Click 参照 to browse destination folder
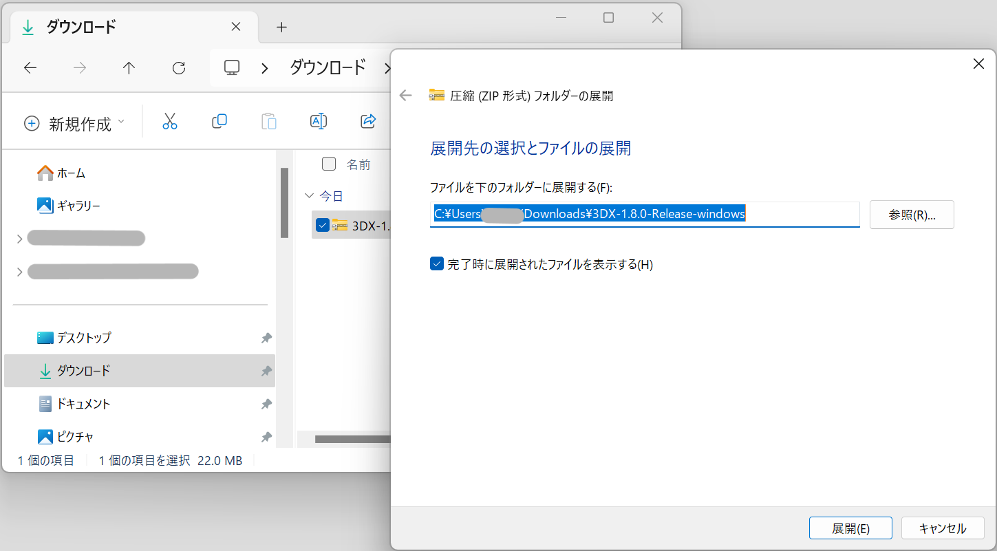The height and width of the screenshot is (551, 997). [912, 214]
